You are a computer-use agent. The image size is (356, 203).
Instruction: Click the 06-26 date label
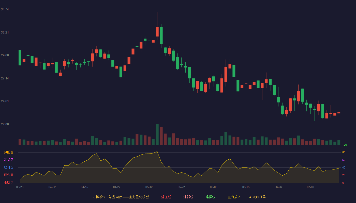[x=278, y=187]
